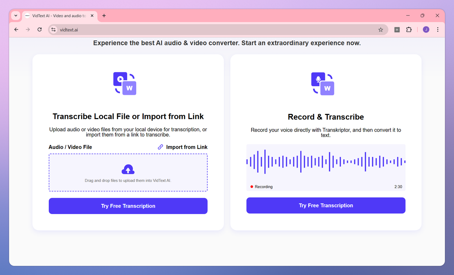Maximize the browser window

pos(423,16)
